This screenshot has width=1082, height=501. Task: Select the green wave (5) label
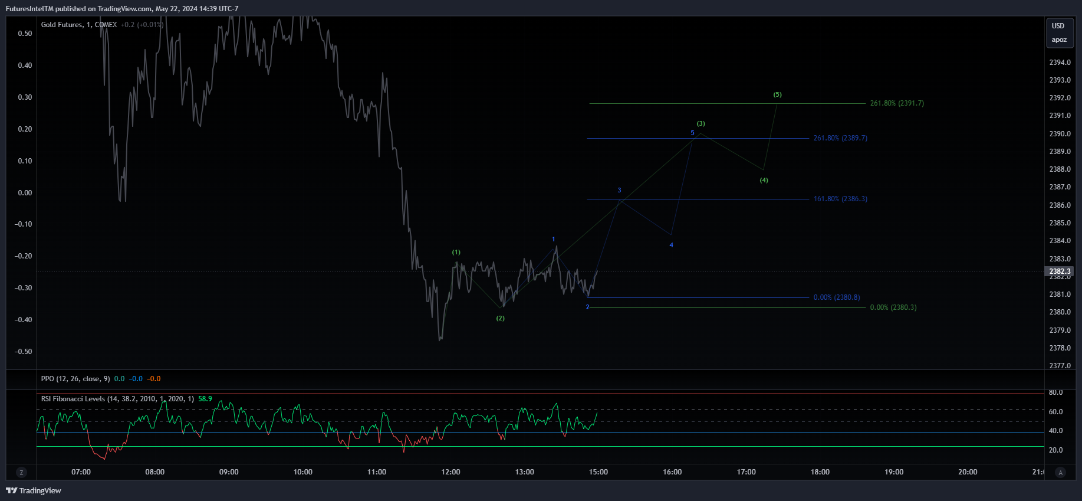point(777,95)
